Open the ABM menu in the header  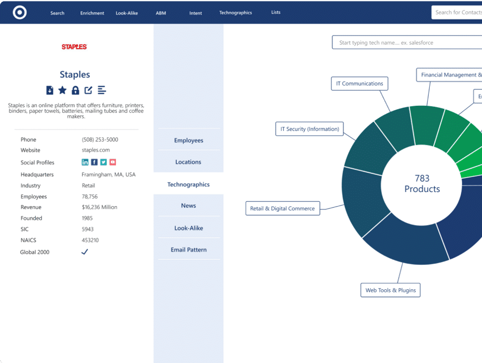click(x=161, y=13)
